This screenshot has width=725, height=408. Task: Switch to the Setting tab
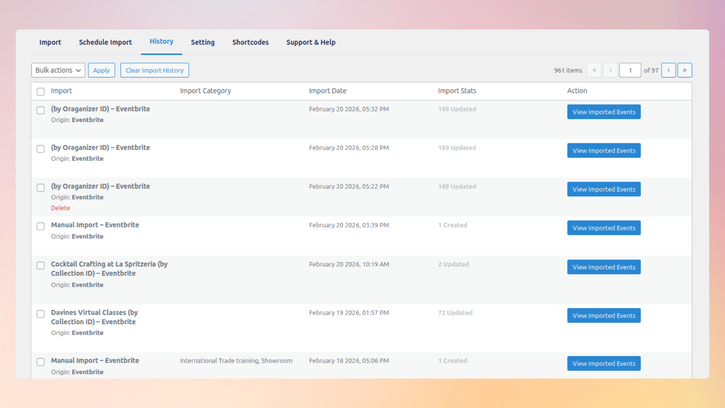202,42
